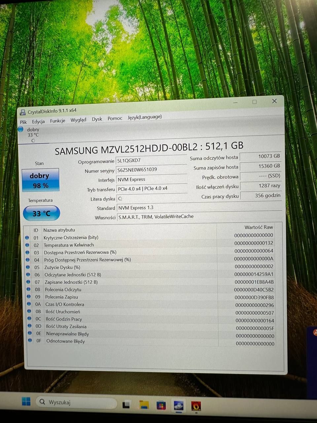The width and height of the screenshot is (317, 423).
Task: Open the Edycja menu
Action: [x=38, y=121]
